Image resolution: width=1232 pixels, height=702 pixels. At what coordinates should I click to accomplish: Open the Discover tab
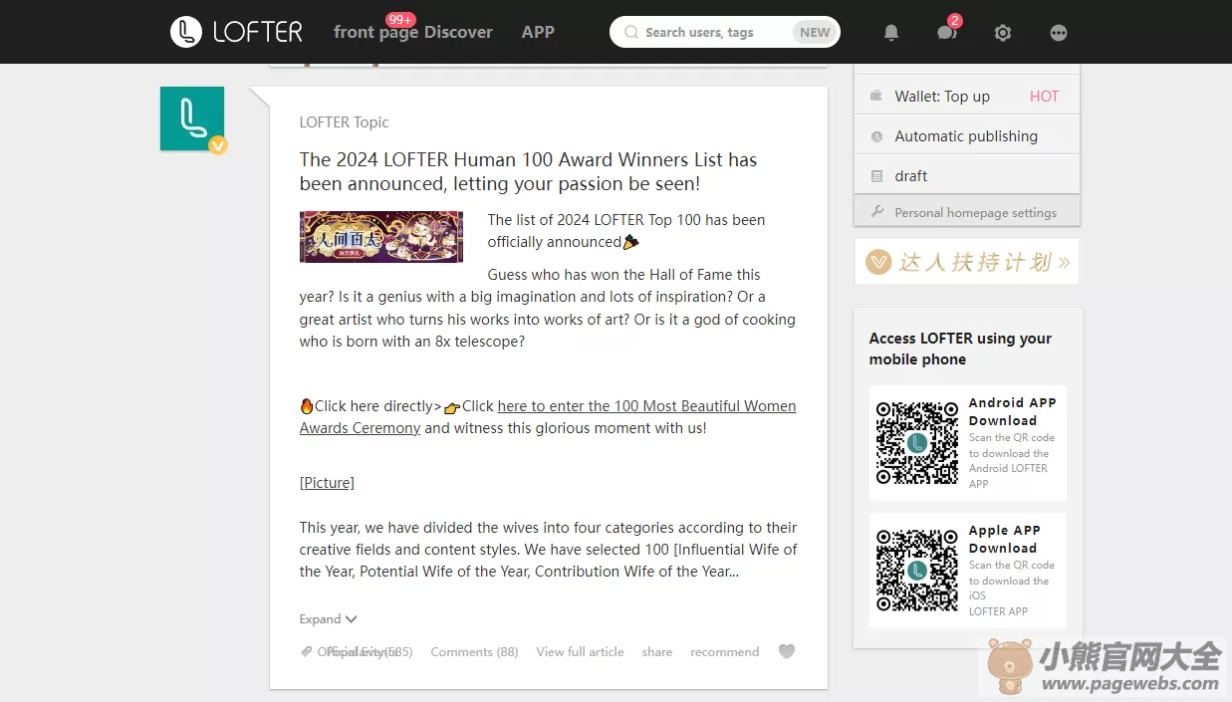pos(458,32)
